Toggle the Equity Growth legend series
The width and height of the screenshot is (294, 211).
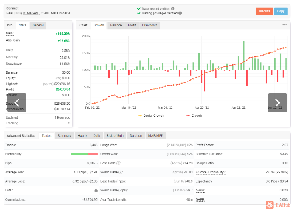point(151,115)
